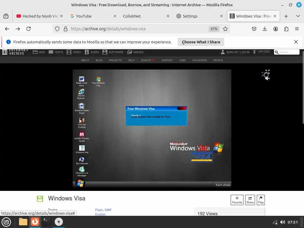Viewport: 304px width, 228px height.
Task: Click SIGN UP | LOG IN link
Action: pos(235,52)
